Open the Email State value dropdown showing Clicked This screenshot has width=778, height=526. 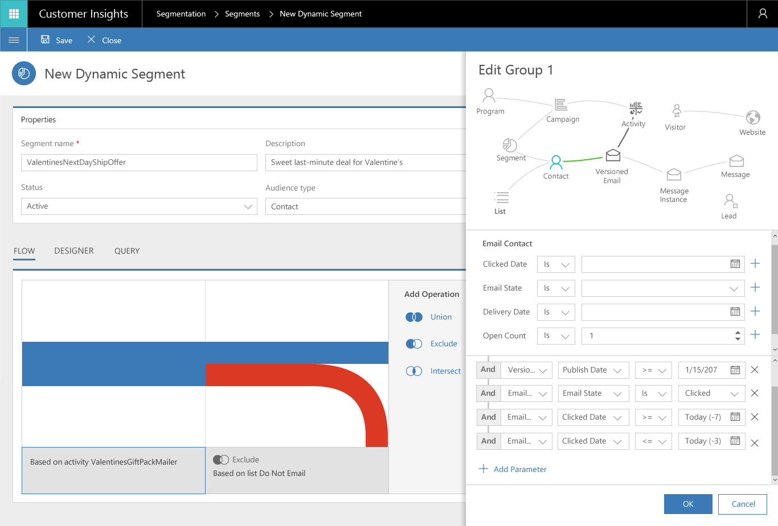[x=711, y=394]
